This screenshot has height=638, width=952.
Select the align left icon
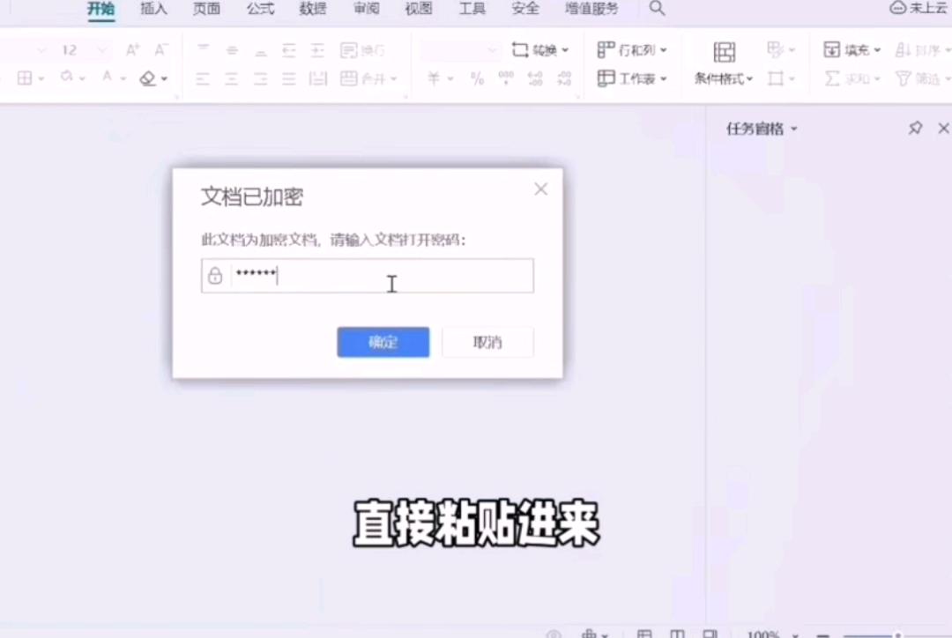[x=203, y=78]
